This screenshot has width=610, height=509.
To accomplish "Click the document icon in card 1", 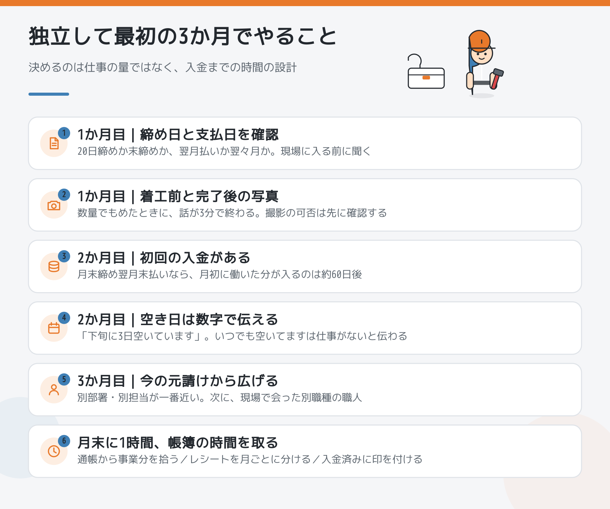I will click(x=54, y=143).
